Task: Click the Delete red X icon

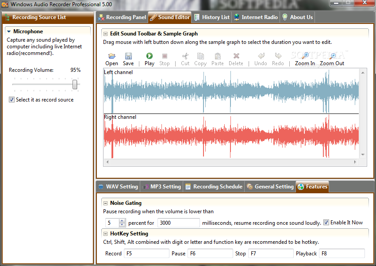Action: point(236,56)
